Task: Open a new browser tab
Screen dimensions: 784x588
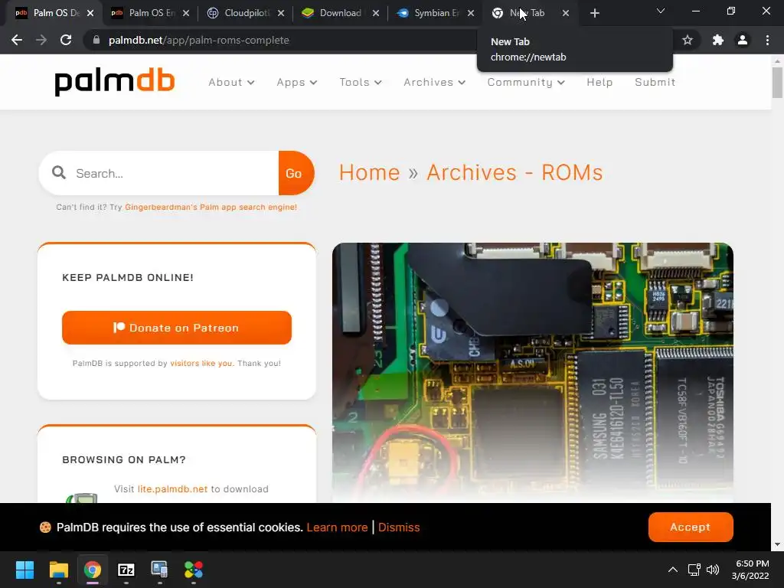Action: (x=594, y=13)
